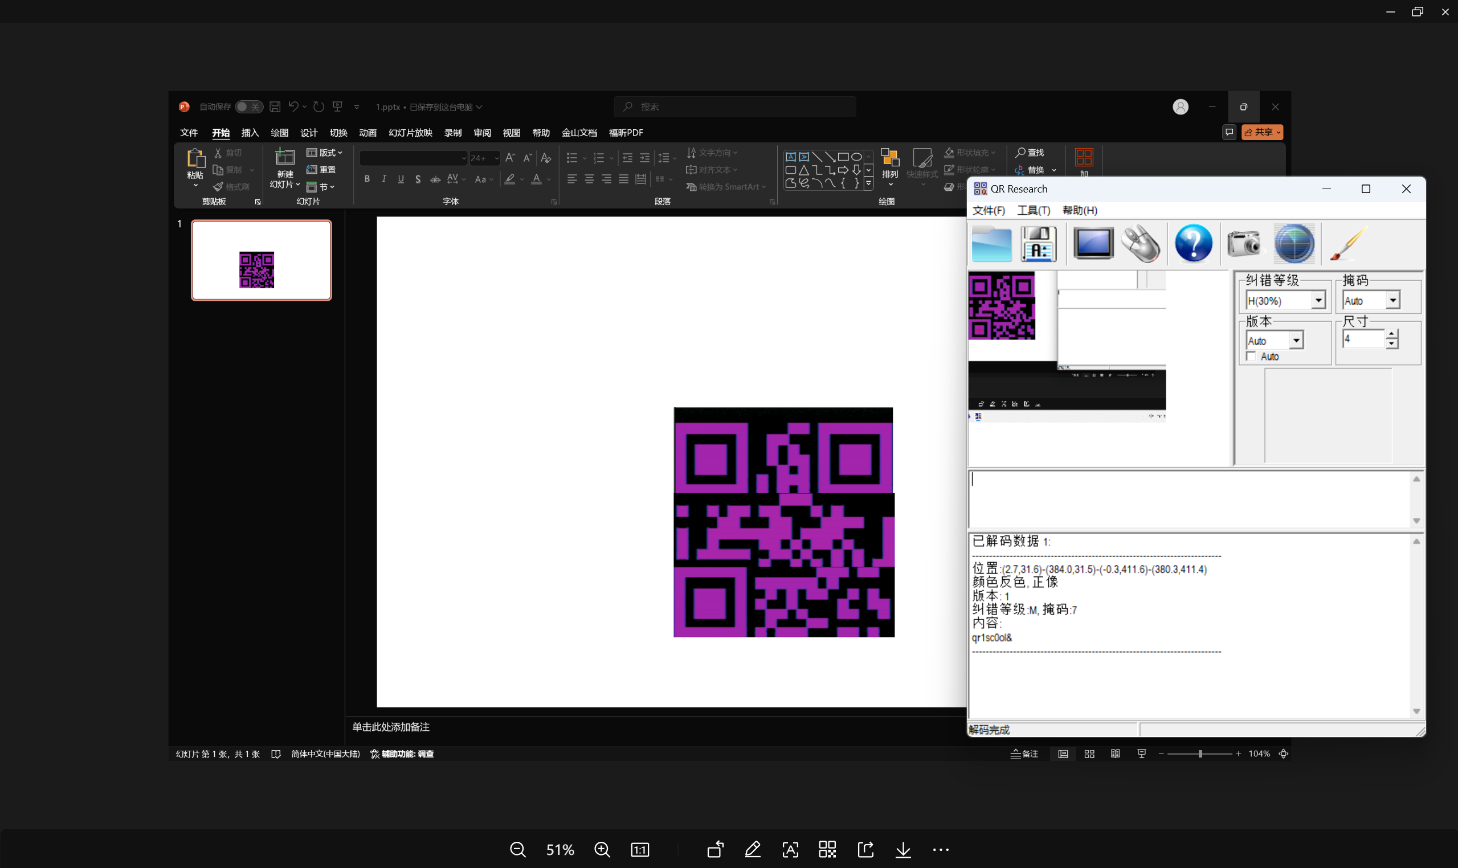Toggle the Notes pane in PowerPoint status bar
Image resolution: width=1458 pixels, height=868 pixels.
click(x=1024, y=754)
